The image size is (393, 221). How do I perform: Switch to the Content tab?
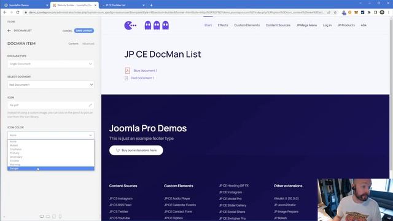click(73, 44)
